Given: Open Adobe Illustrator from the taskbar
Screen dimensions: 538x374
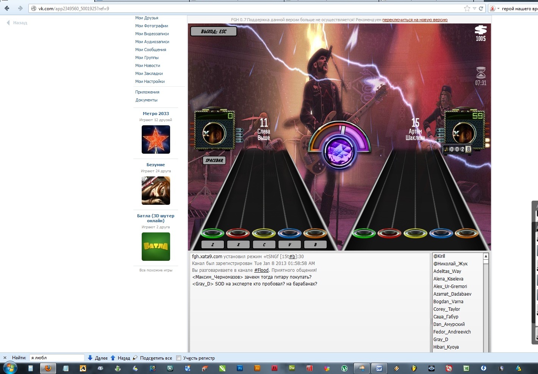Looking at the screenshot, I should [x=257, y=368].
